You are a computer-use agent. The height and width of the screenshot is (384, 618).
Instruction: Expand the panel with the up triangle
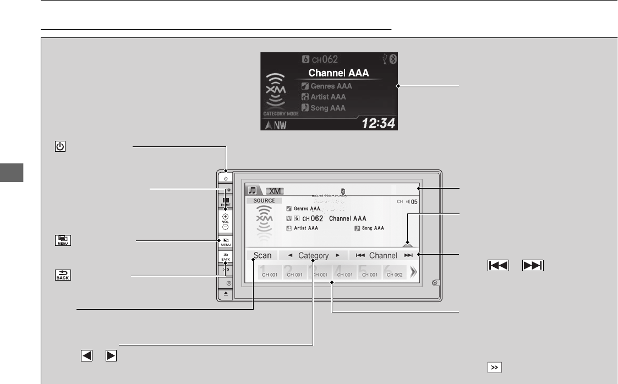coord(408,245)
